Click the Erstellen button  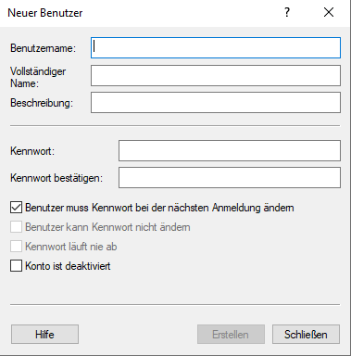[231, 335]
